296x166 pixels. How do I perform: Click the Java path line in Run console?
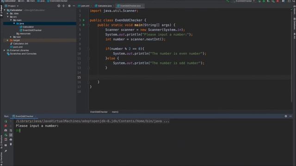click(x=92, y=121)
